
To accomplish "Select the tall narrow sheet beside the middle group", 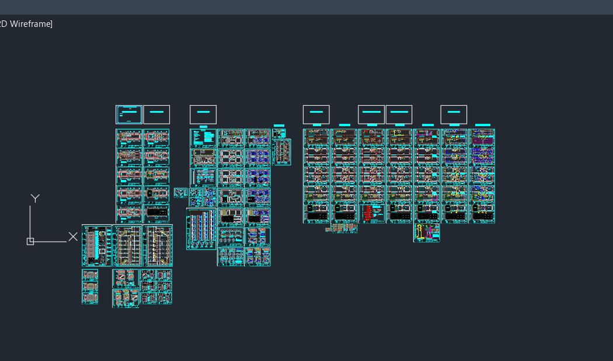I will tap(282, 152).
